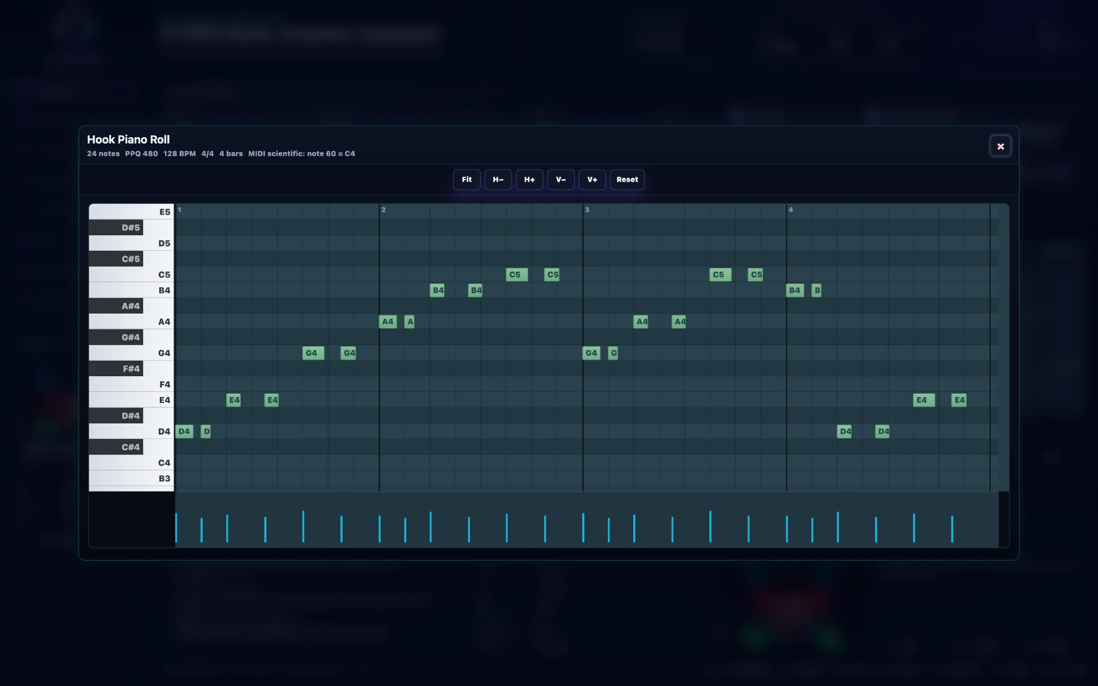Image resolution: width=1098 pixels, height=686 pixels.
Task: Play the B3 piano key
Action: click(131, 478)
